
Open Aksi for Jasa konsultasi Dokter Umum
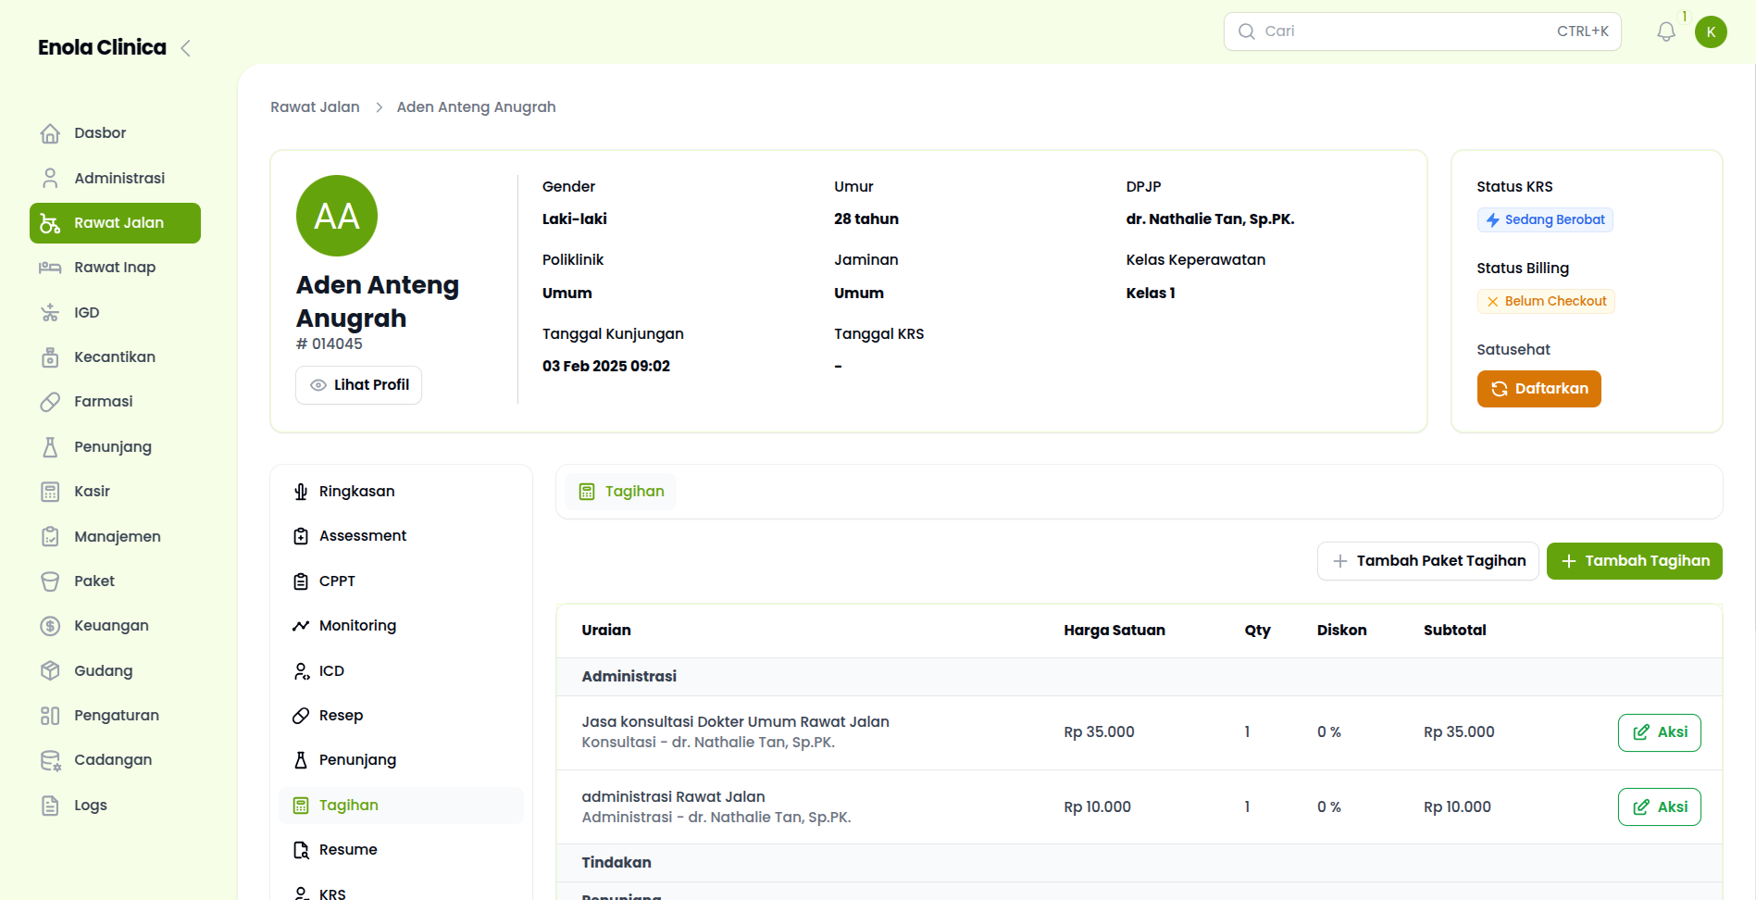tap(1659, 732)
